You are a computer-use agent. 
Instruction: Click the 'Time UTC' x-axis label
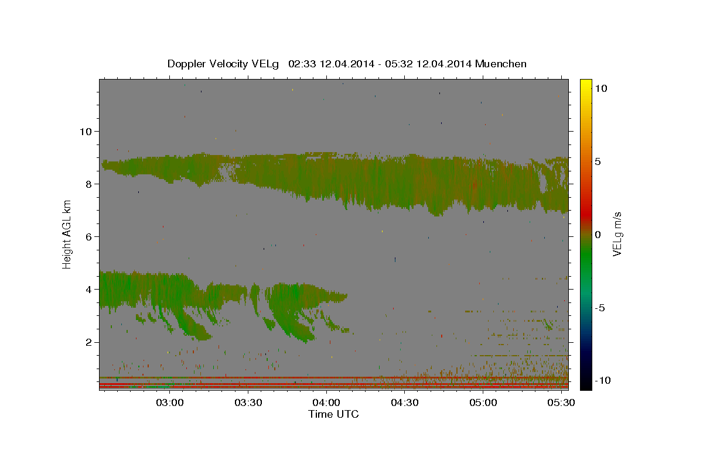coord(333,414)
